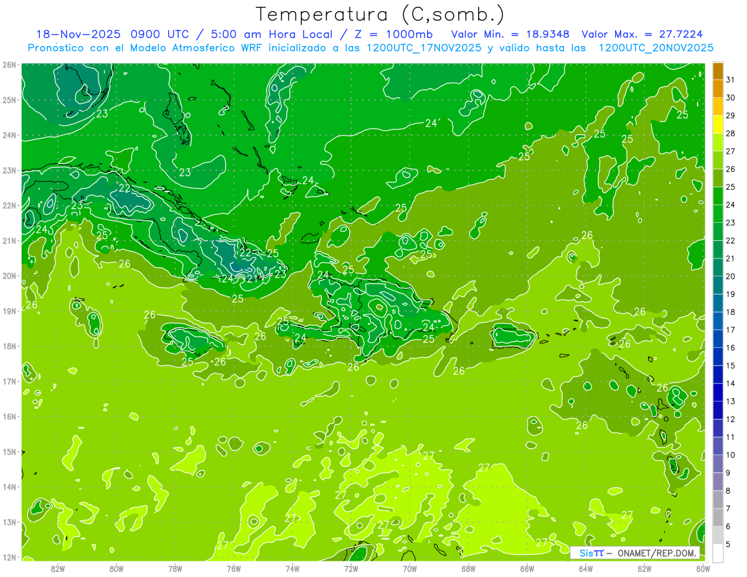This screenshot has height=577, width=747.
Task: Click the '66W' longitude axis label
Action: pos(527,568)
